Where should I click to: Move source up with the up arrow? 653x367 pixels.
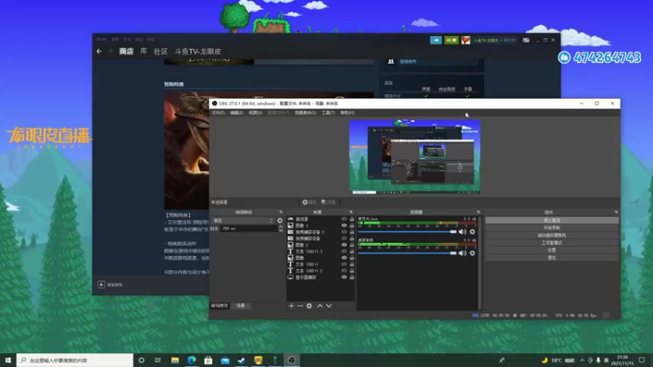pos(320,306)
